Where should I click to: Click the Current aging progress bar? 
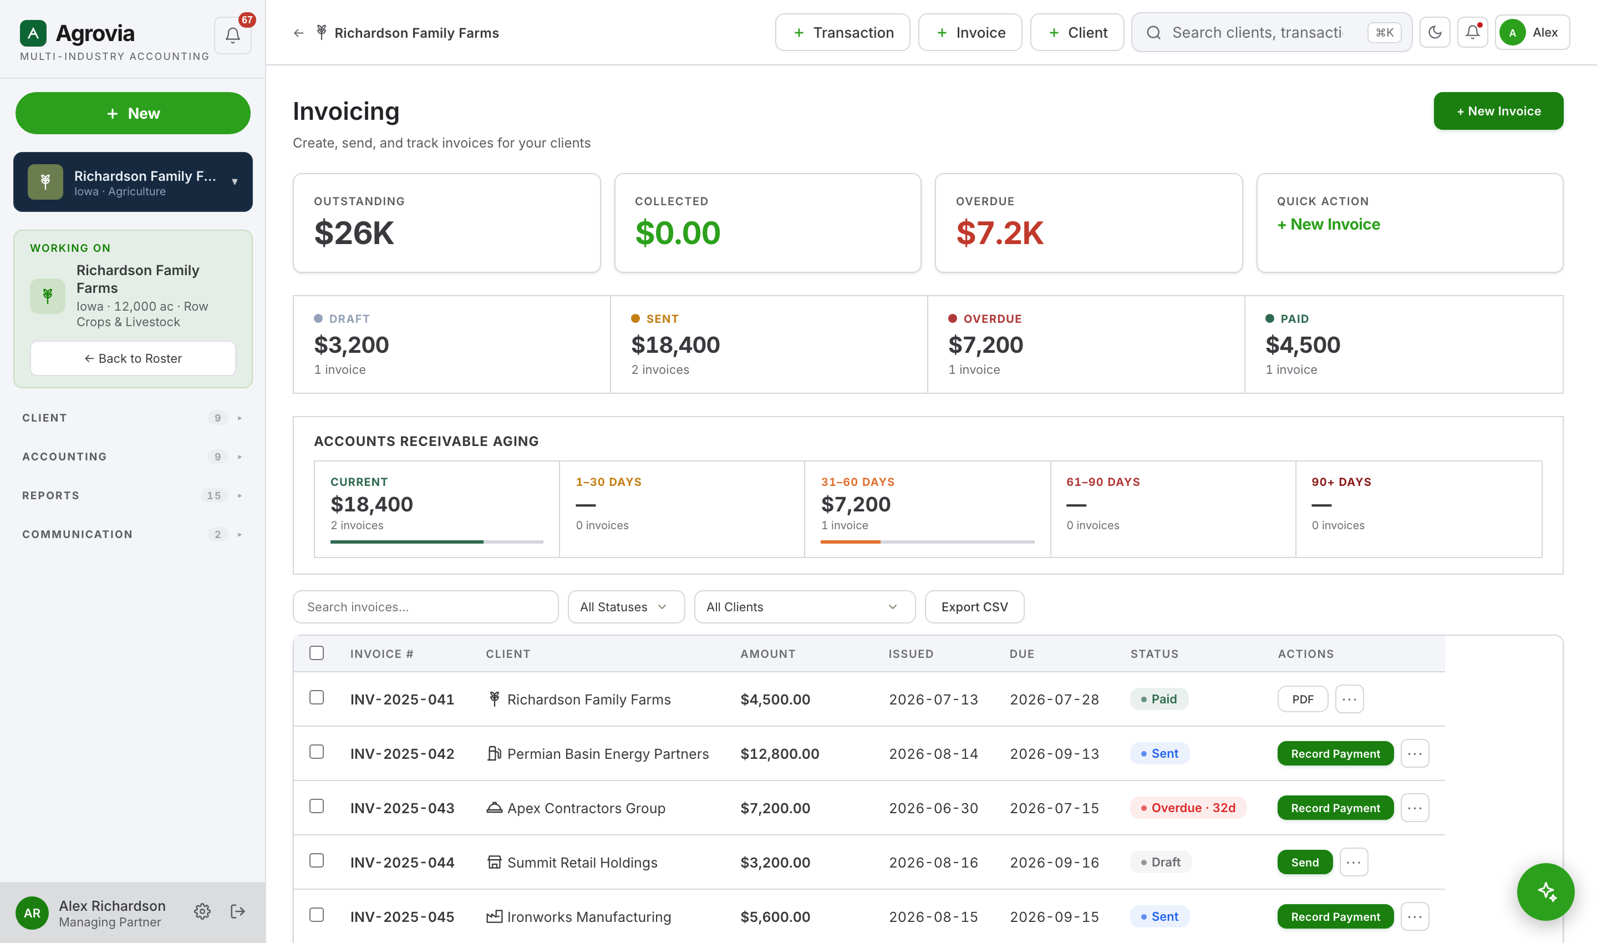(436, 541)
